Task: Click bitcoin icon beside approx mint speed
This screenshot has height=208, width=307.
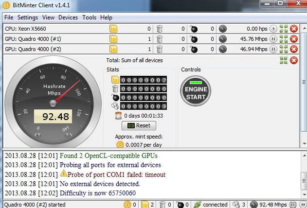Action: [x=120, y=145]
